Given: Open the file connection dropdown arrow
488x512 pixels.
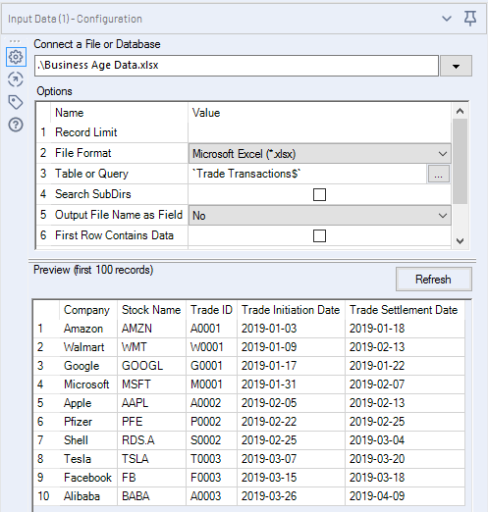Looking at the screenshot, I should (x=456, y=66).
